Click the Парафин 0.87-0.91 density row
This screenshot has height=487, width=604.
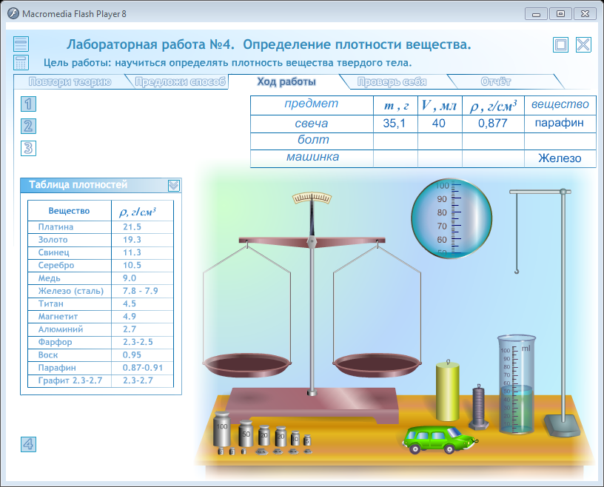101,368
